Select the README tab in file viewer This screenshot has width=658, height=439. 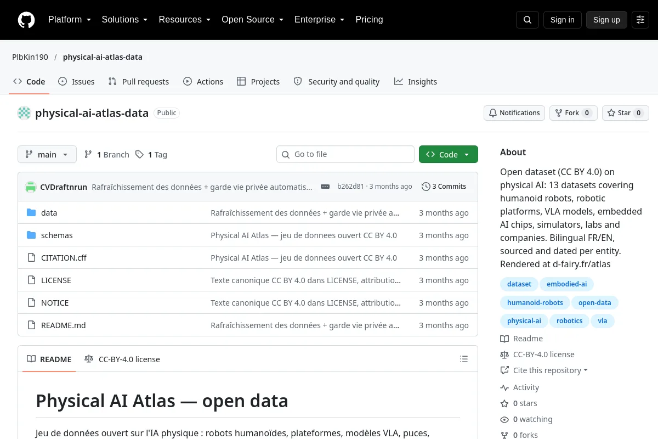(49, 359)
